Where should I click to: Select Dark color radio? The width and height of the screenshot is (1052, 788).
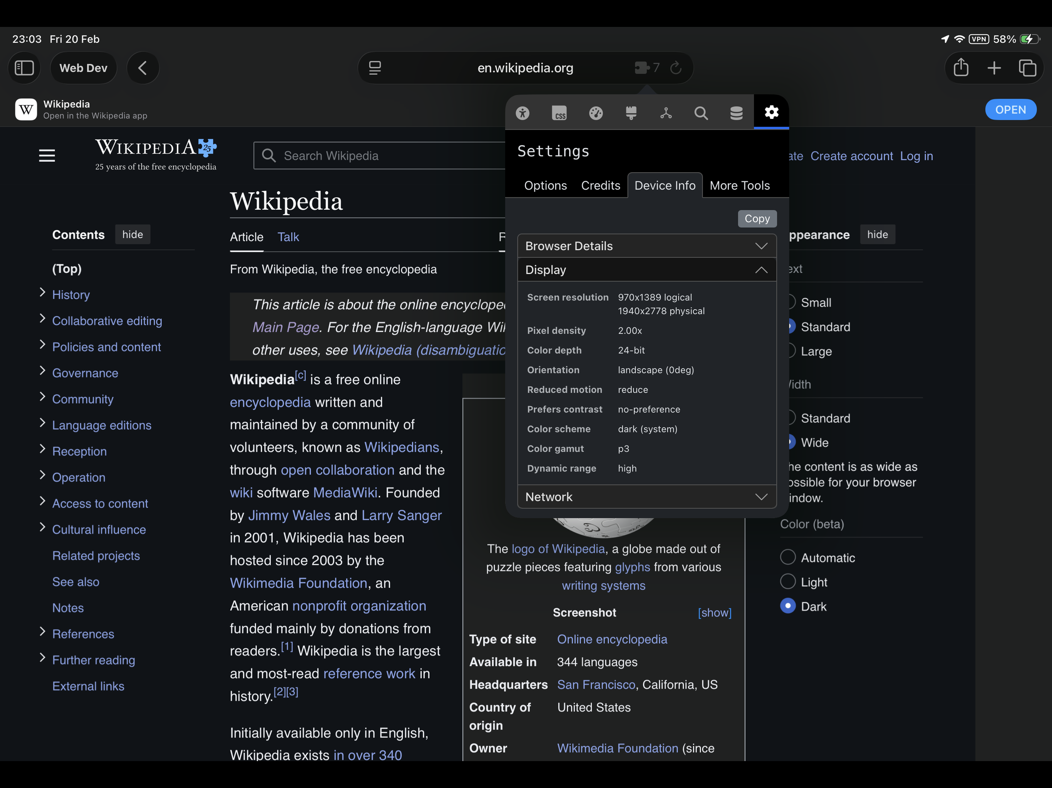point(787,606)
